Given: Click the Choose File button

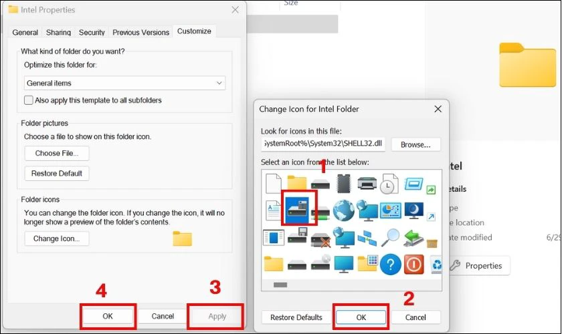Looking at the screenshot, I should 57,153.
